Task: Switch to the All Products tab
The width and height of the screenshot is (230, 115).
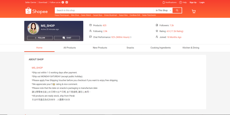Action: 70,48
